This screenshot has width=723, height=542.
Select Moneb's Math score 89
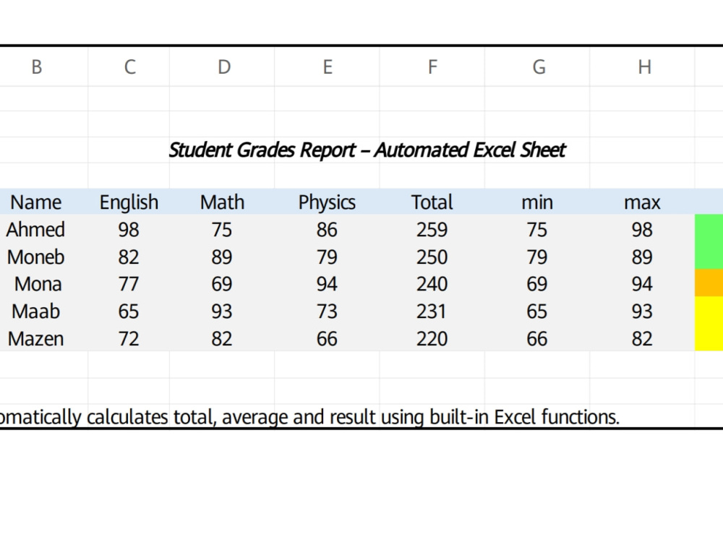[x=222, y=257]
